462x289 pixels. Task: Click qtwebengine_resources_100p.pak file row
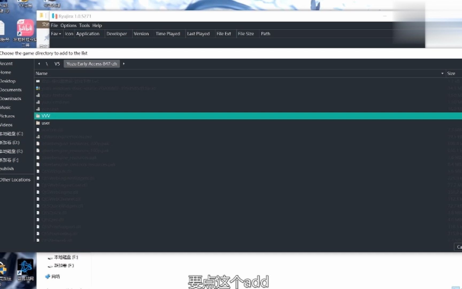pyautogui.click(x=248, y=151)
